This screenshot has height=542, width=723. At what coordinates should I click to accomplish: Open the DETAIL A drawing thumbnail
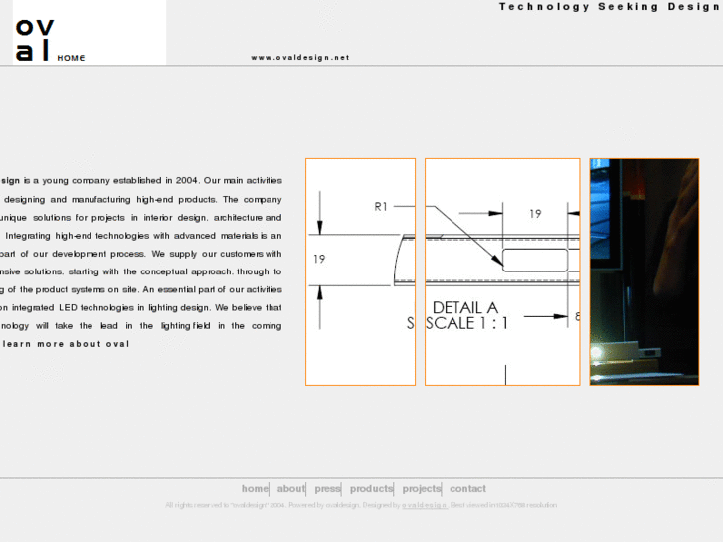[502, 271]
